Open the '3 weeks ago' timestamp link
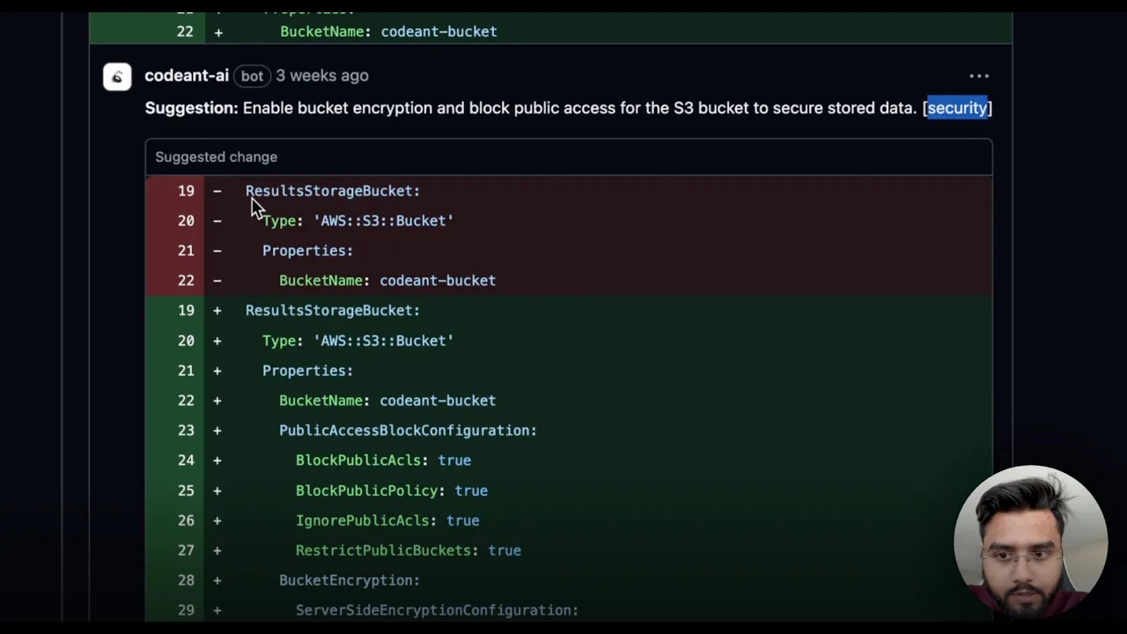The height and width of the screenshot is (634, 1127). (x=322, y=76)
